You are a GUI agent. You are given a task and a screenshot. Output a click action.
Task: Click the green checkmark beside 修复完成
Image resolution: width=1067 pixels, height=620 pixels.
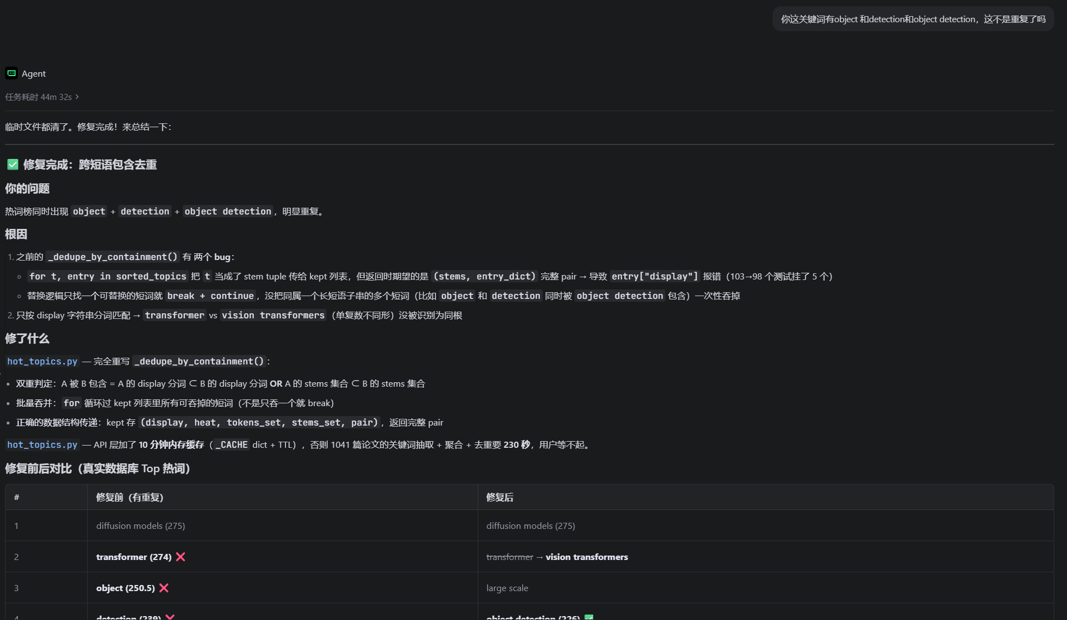tap(13, 164)
